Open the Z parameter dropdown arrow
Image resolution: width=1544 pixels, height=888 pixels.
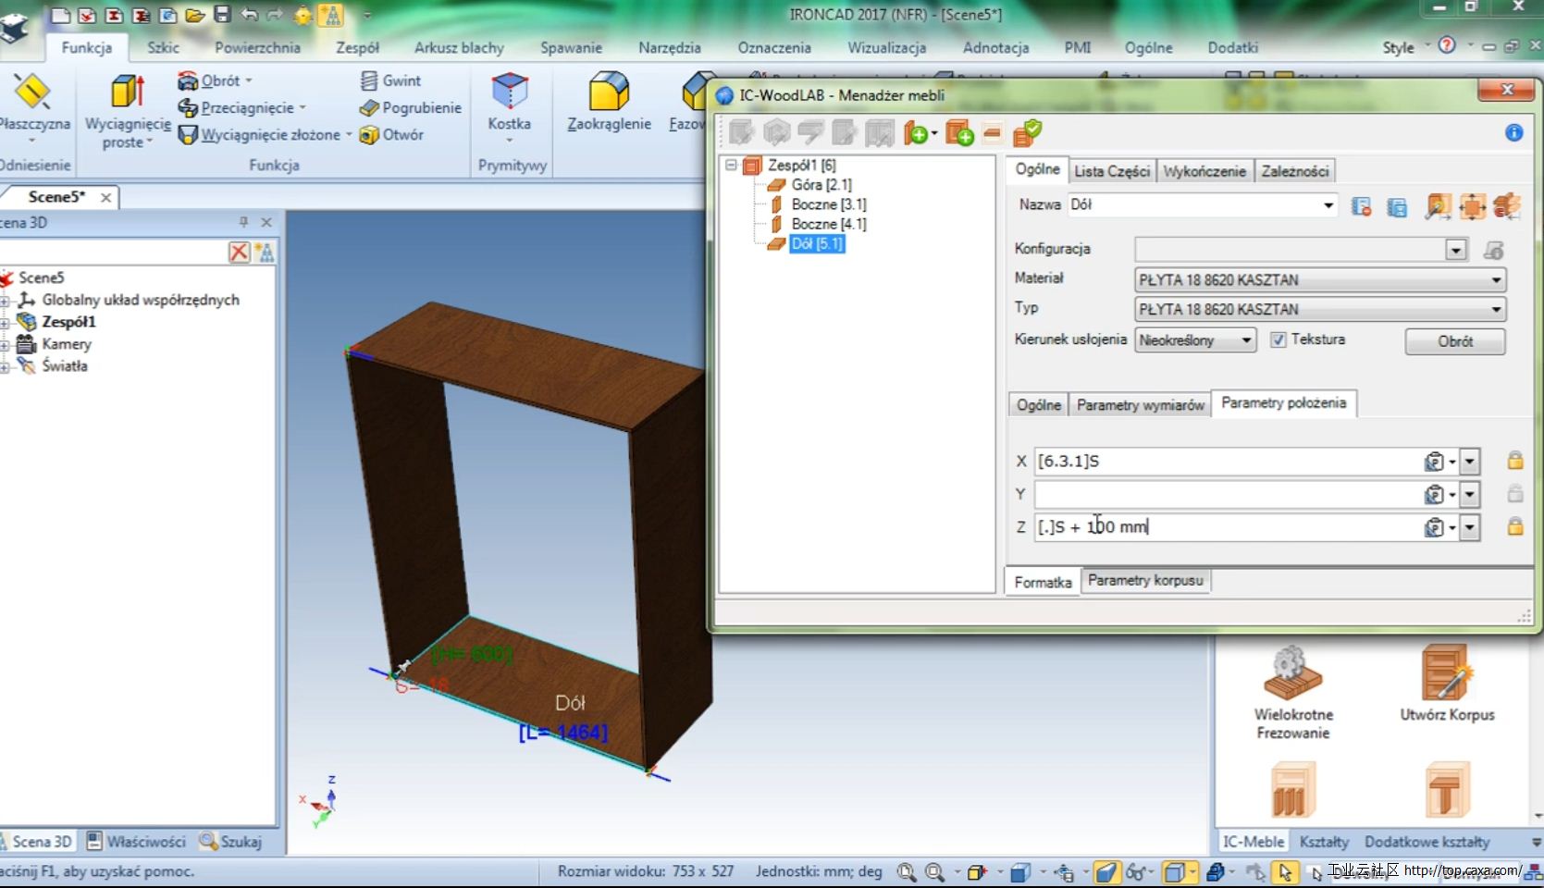point(1469,527)
